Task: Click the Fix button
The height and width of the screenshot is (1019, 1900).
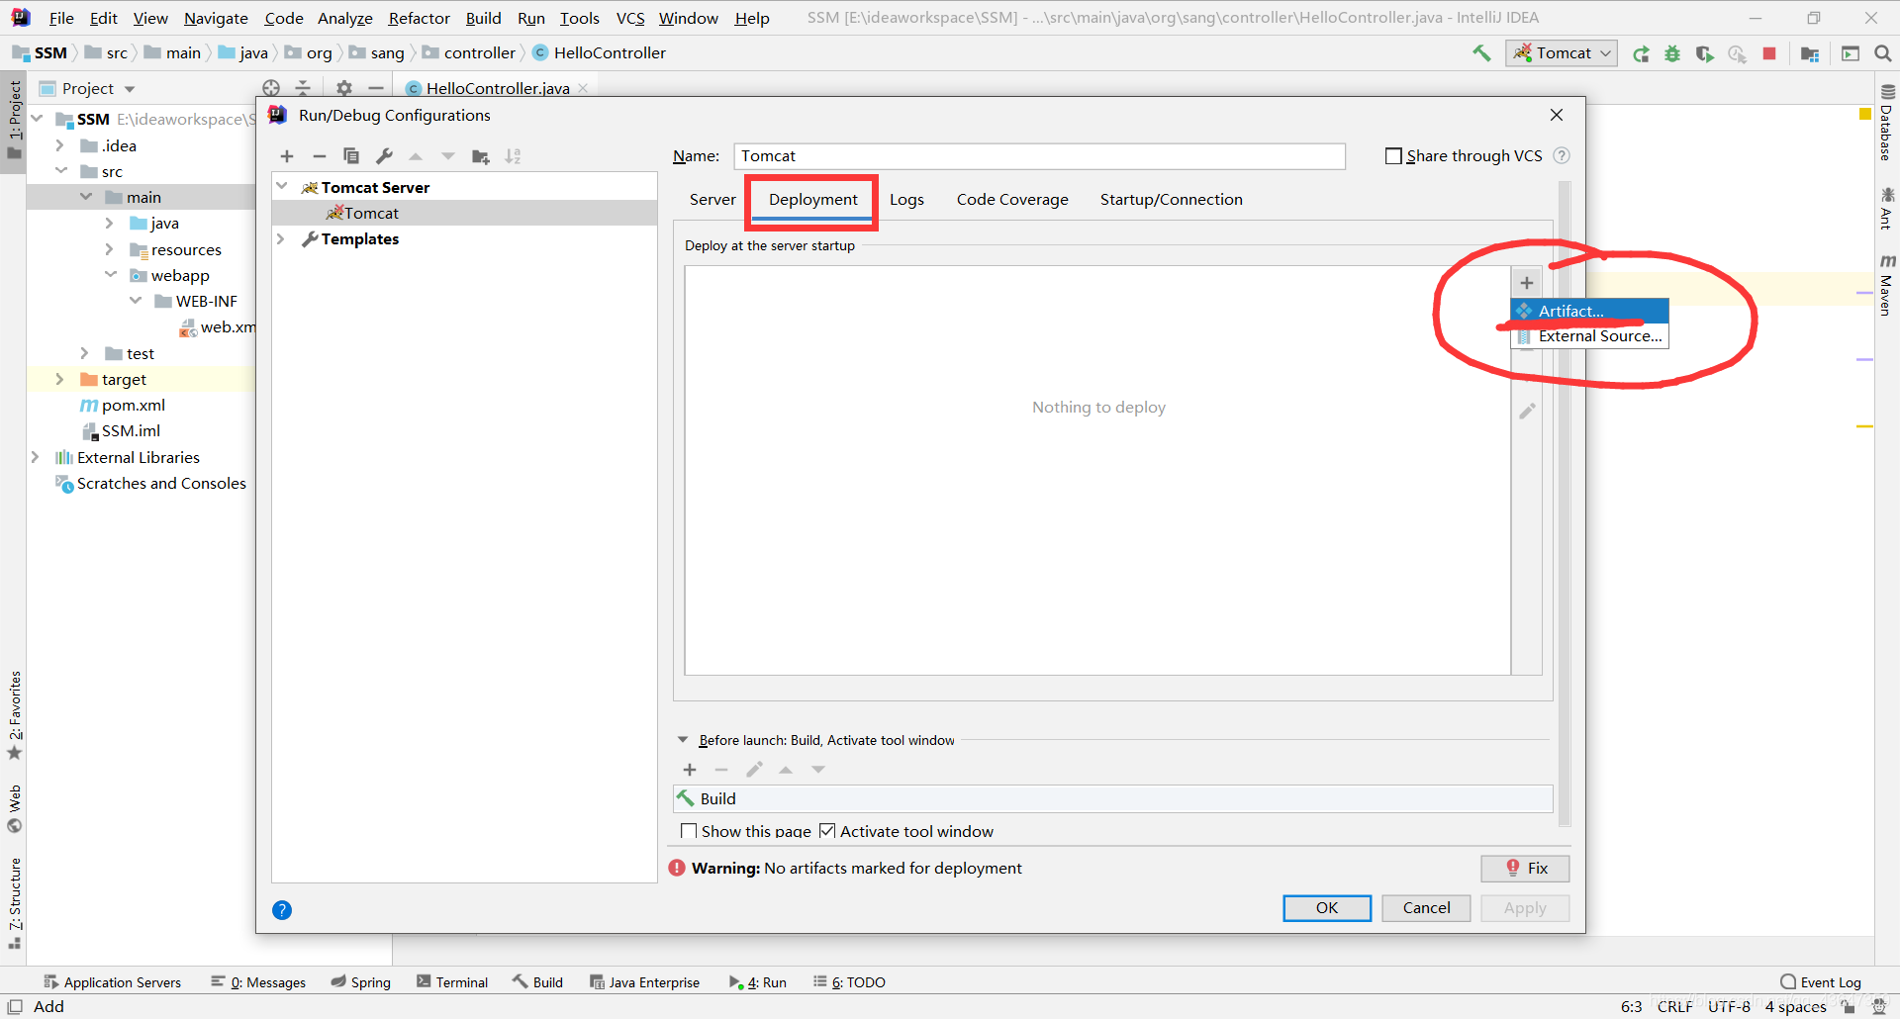Action: pos(1525,868)
